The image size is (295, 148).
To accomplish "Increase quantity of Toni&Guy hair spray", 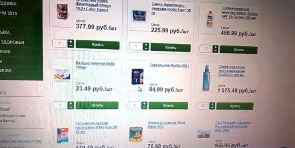I will (212, 104).
